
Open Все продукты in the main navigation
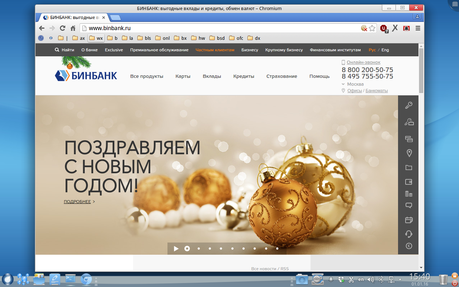coord(147,76)
